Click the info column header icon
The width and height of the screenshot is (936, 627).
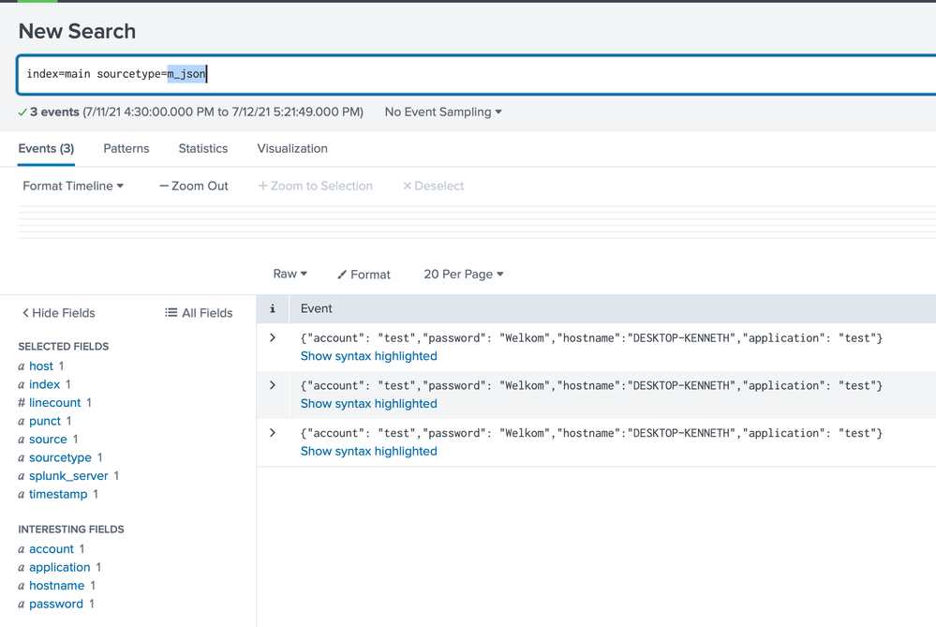pos(273,309)
